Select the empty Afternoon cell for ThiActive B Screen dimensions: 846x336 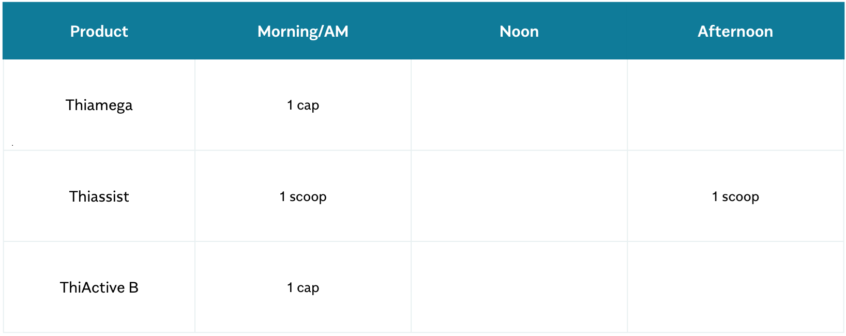tap(735, 288)
